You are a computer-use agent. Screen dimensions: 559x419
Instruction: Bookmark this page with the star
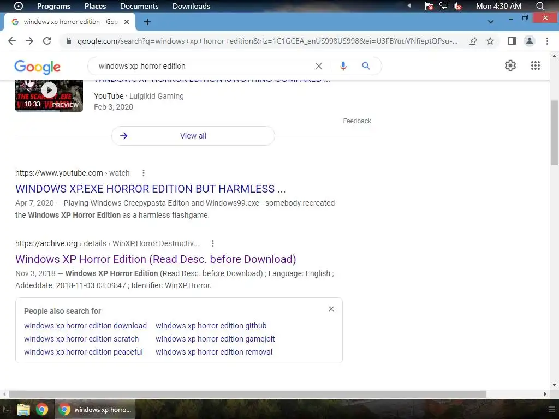490,41
